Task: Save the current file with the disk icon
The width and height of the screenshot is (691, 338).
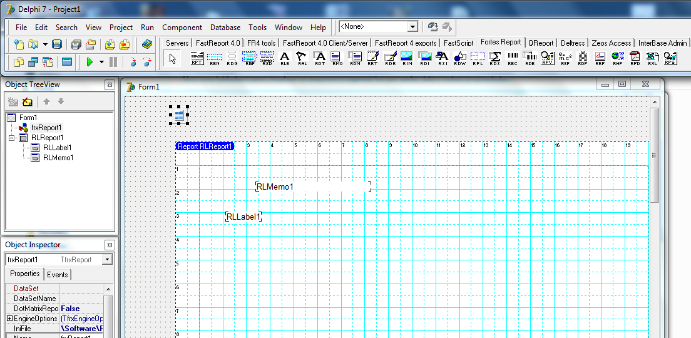Action: [x=57, y=44]
